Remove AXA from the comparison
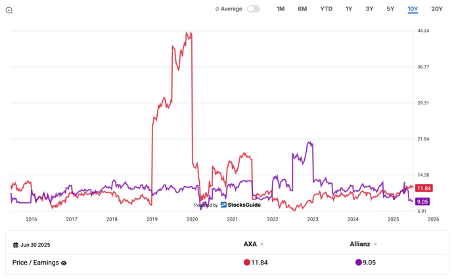This screenshot has height=279, width=454. [261, 244]
